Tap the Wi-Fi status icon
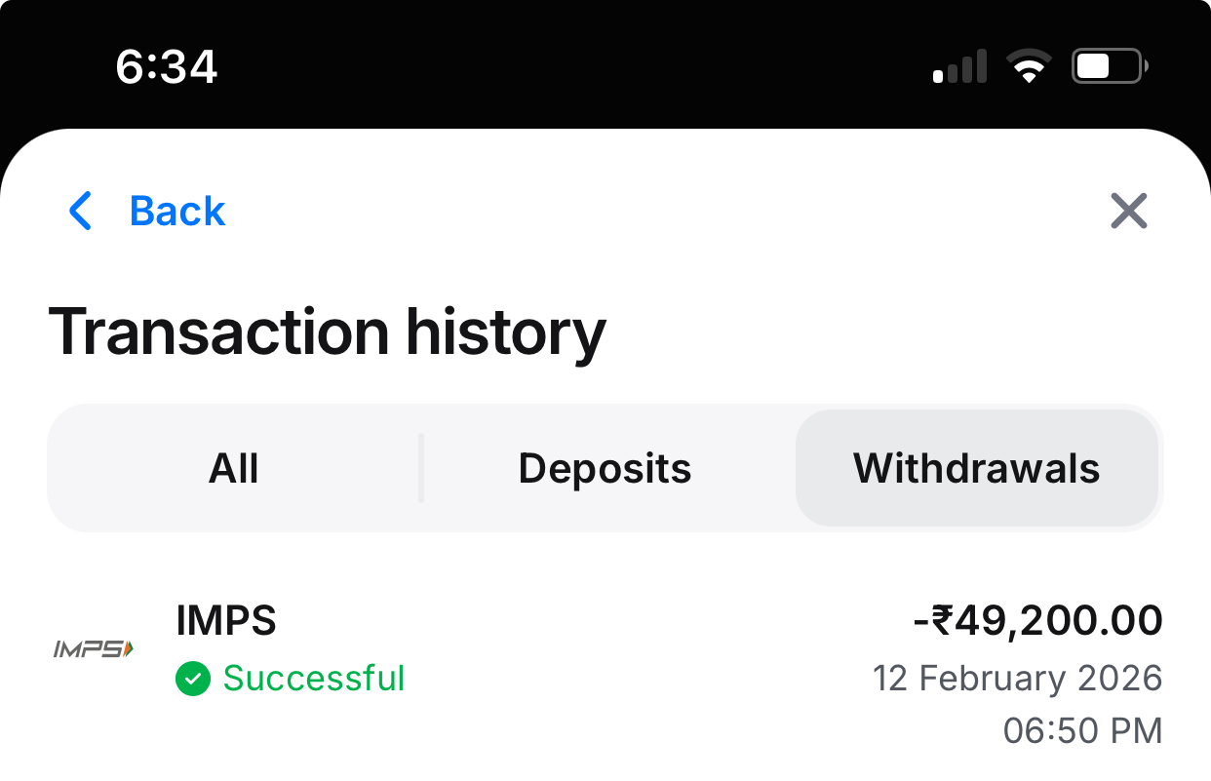 pos(1028,67)
